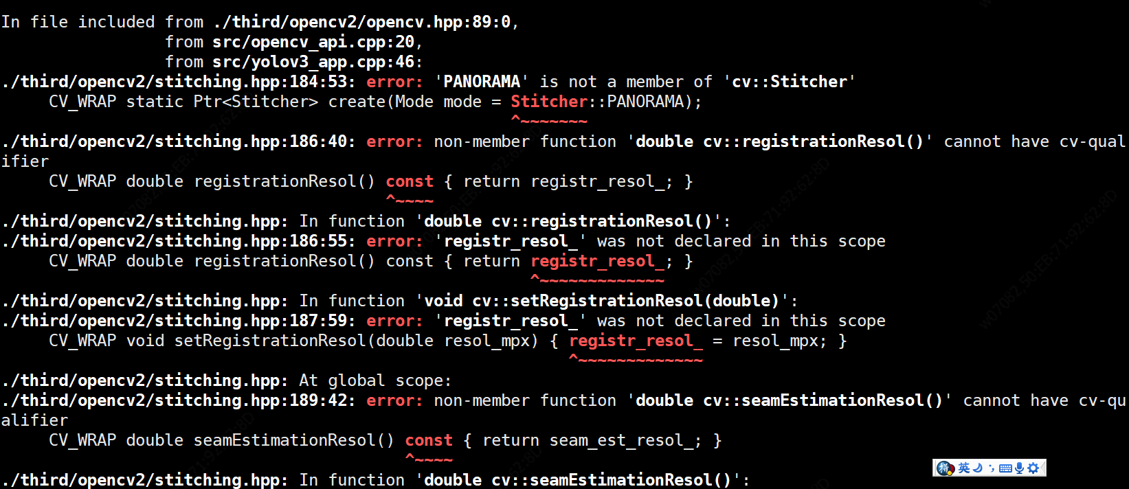Screen dimensions: 1129x489
Task: Click './third/opencv2/stitching.hpp:186:55:' location
Action: pyautogui.click(x=178, y=241)
